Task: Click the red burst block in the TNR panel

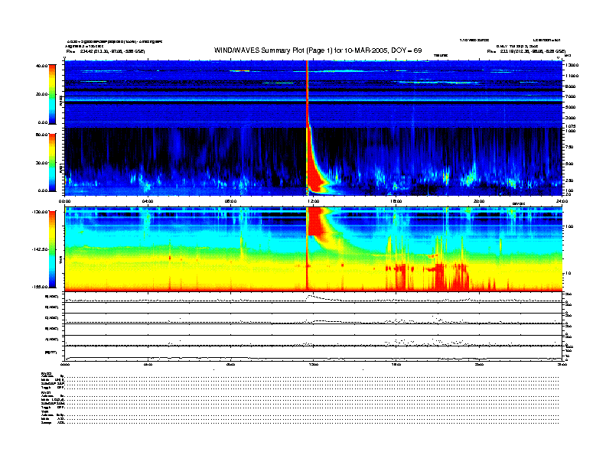Action: click(317, 222)
